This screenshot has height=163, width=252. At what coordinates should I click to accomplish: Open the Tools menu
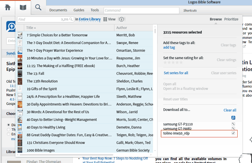(95, 10)
